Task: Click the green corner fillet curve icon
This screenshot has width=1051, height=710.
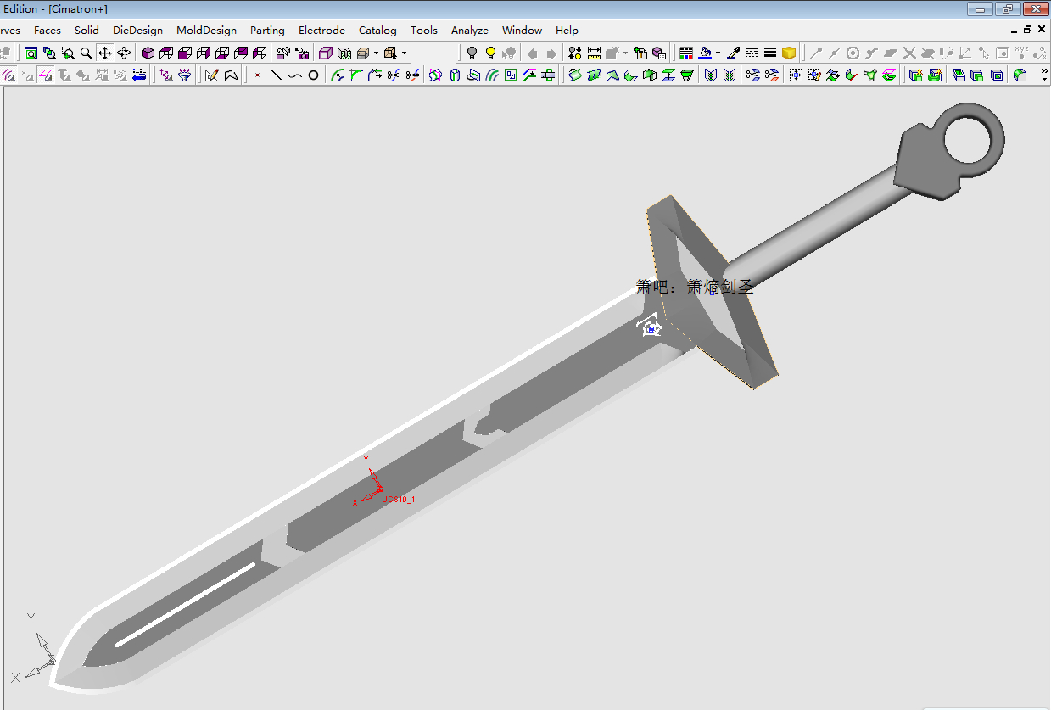Action: click(356, 75)
